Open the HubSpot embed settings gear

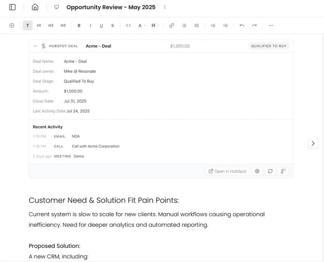(x=257, y=171)
